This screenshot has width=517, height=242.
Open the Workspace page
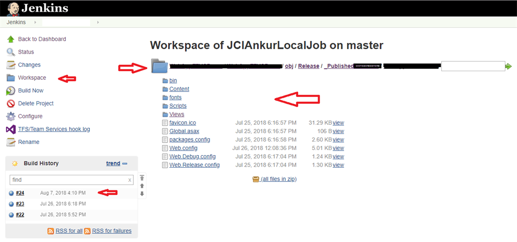coord(32,78)
